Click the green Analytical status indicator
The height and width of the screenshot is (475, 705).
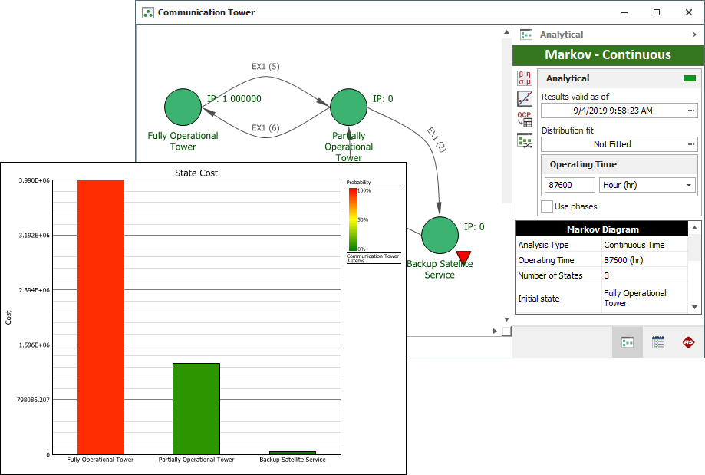(x=690, y=78)
